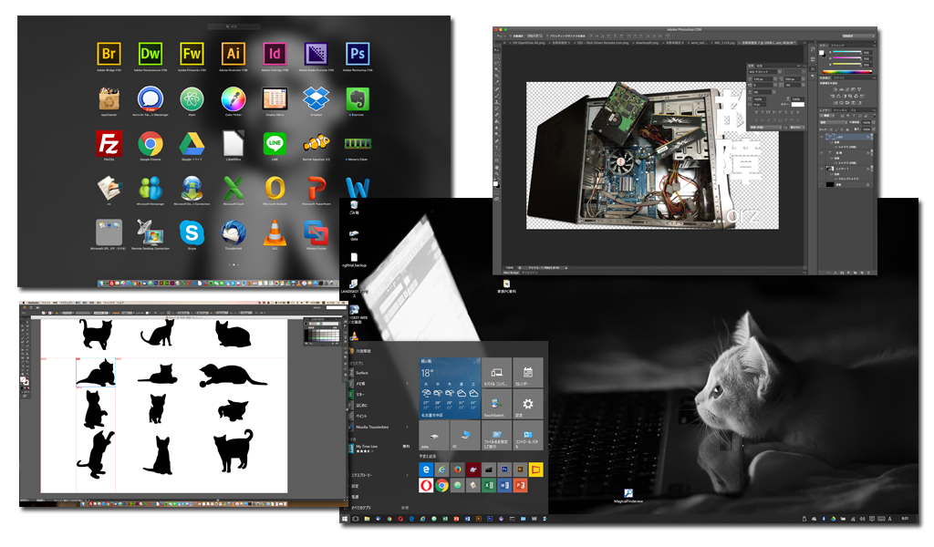Launch Google Chrome from Launchpad
Viewport: 934px width, 547px height.
pos(150,143)
